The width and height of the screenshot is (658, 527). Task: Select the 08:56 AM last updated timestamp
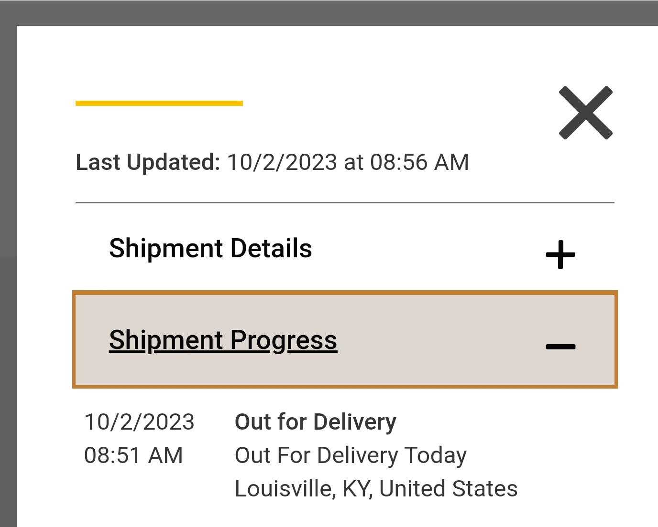(419, 162)
